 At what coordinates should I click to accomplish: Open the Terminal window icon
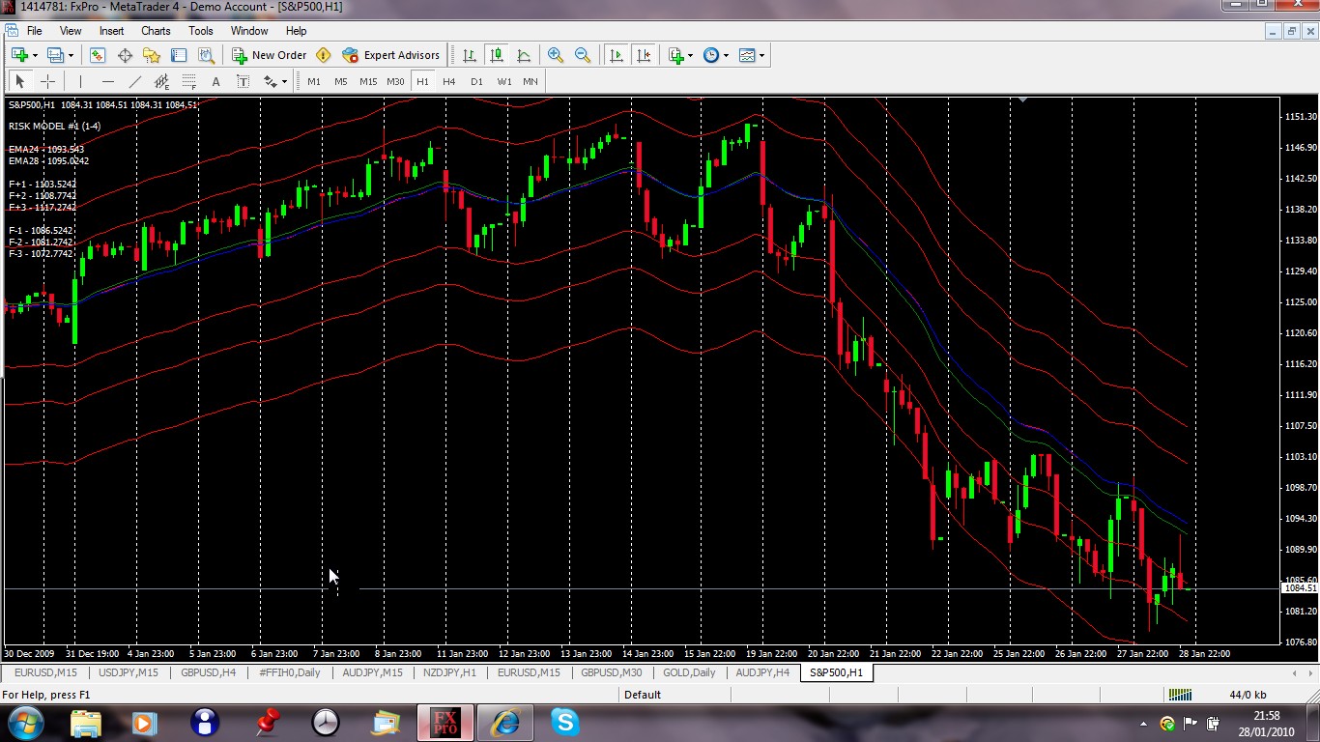click(179, 55)
